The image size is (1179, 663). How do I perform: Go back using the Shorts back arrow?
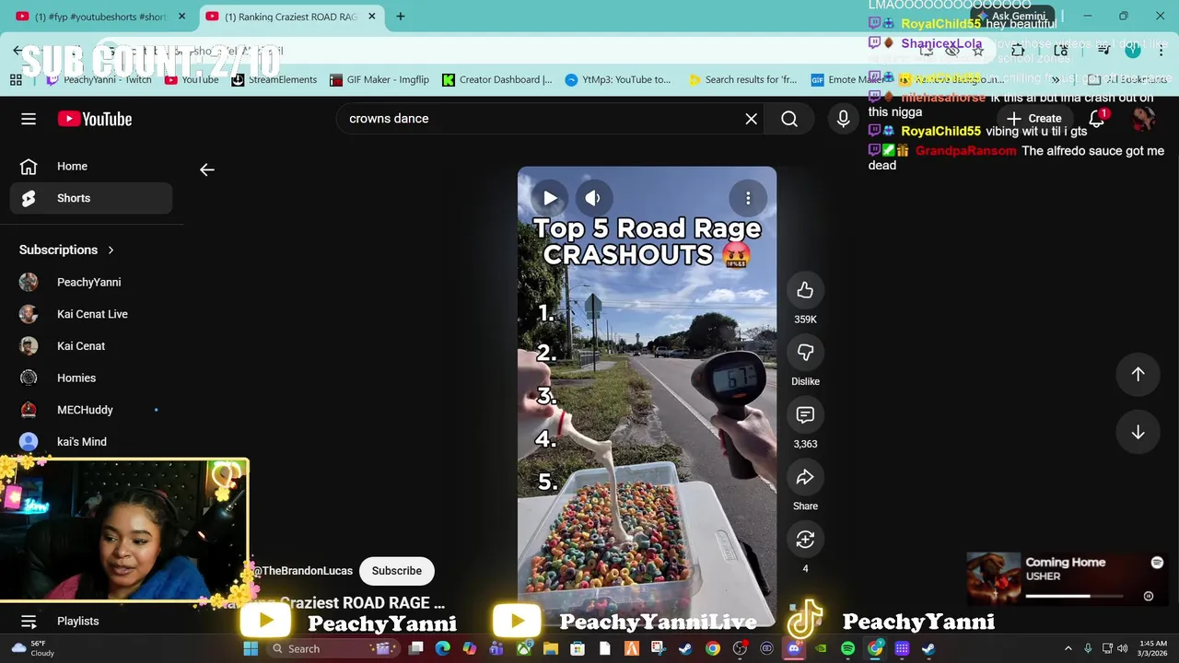click(x=207, y=169)
